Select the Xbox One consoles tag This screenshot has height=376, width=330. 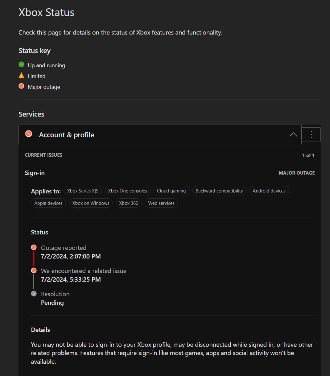coord(128,191)
